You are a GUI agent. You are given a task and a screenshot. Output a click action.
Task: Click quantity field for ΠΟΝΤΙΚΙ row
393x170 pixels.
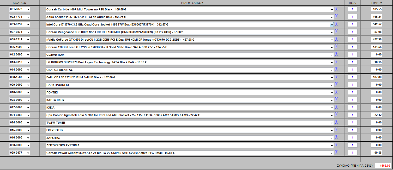(353, 92)
